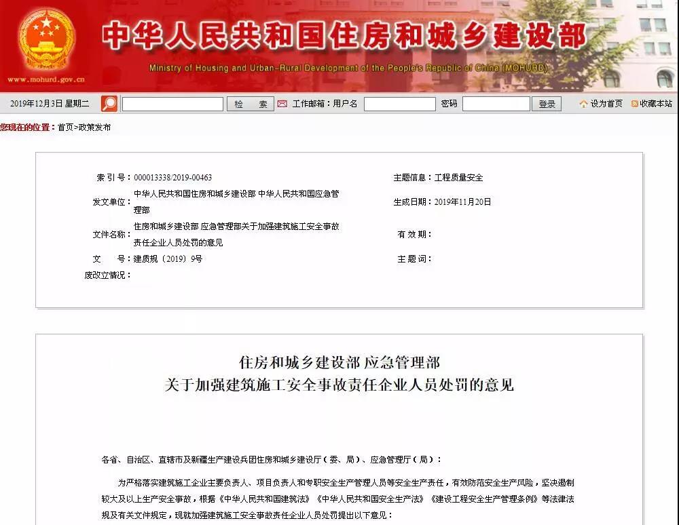Click the English Ministry of Housing subtitle
The height and width of the screenshot is (525, 679).
(x=348, y=68)
